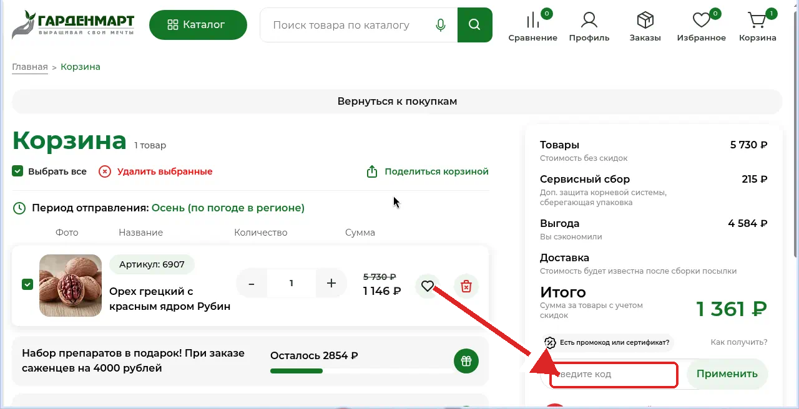Image resolution: width=799 pixels, height=409 pixels.
Task: Open Профиль user icon
Action: (589, 26)
